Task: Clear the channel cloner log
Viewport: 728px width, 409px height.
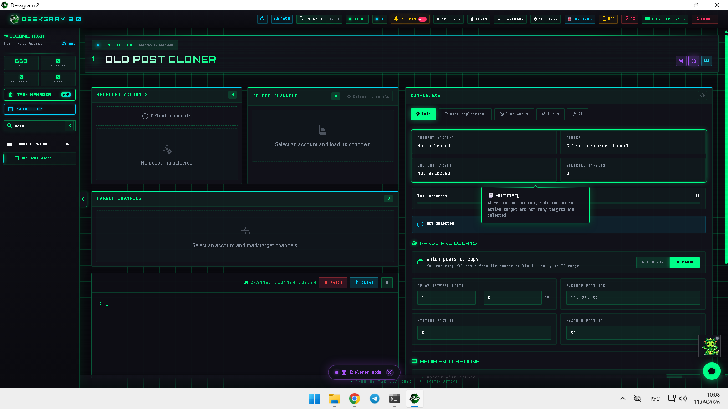Action: coord(364,283)
